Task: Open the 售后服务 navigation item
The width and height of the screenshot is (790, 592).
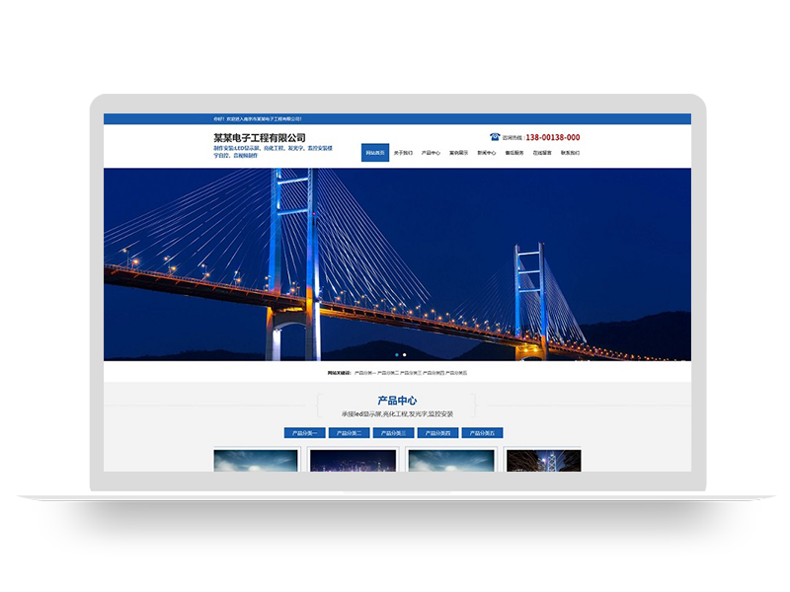Action: [514, 153]
